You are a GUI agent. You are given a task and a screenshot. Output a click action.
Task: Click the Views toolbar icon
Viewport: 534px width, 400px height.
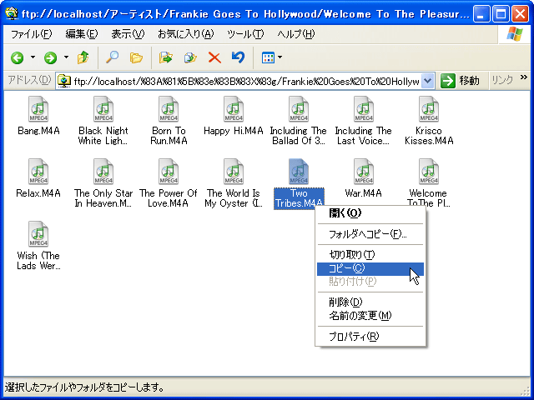pos(268,57)
